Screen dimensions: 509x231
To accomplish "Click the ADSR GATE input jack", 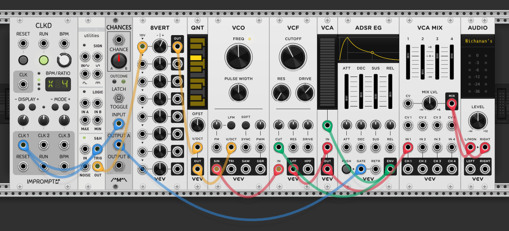I will point(361,169).
